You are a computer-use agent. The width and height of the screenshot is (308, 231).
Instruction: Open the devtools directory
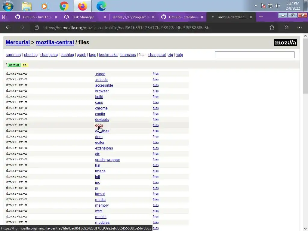[x=102, y=120]
